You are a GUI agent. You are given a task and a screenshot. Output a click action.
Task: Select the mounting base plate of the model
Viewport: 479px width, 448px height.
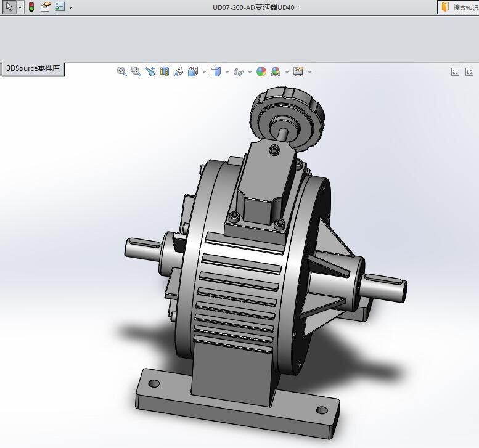tap(237, 404)
